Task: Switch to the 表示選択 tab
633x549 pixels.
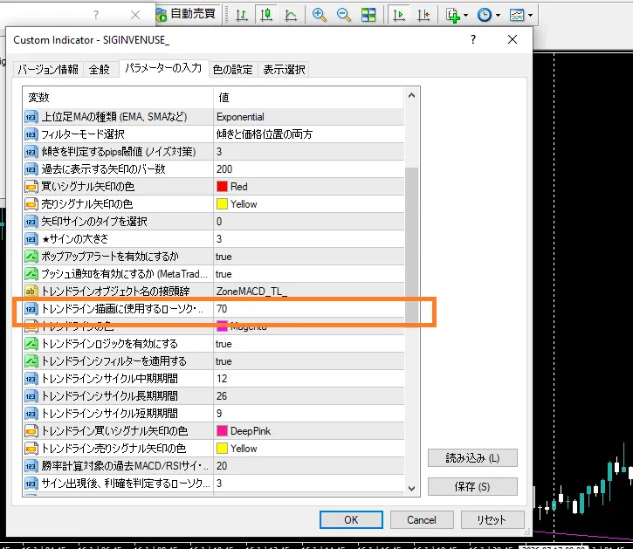Action: tap(284, 70)
